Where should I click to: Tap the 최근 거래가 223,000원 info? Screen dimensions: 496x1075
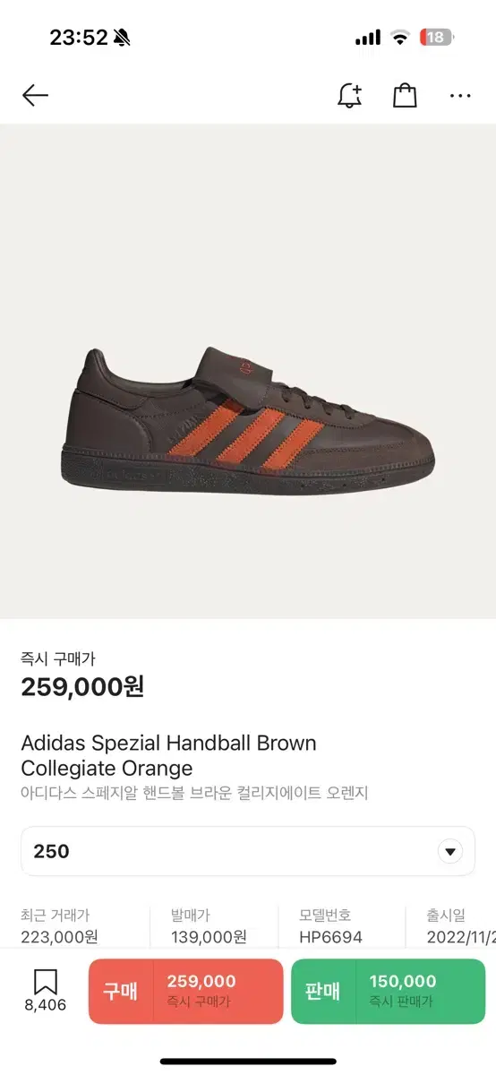tap(59, 926)
